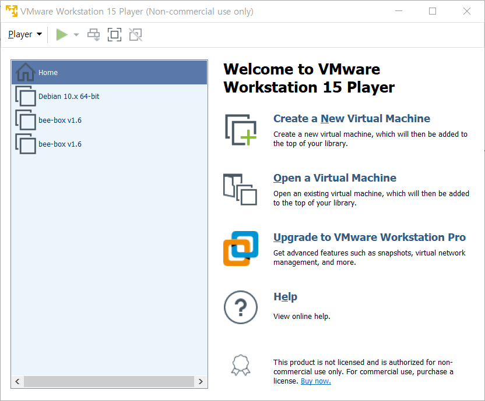
Task: Expand the power options arrow beside play button
Action: [x=76, y=34]
